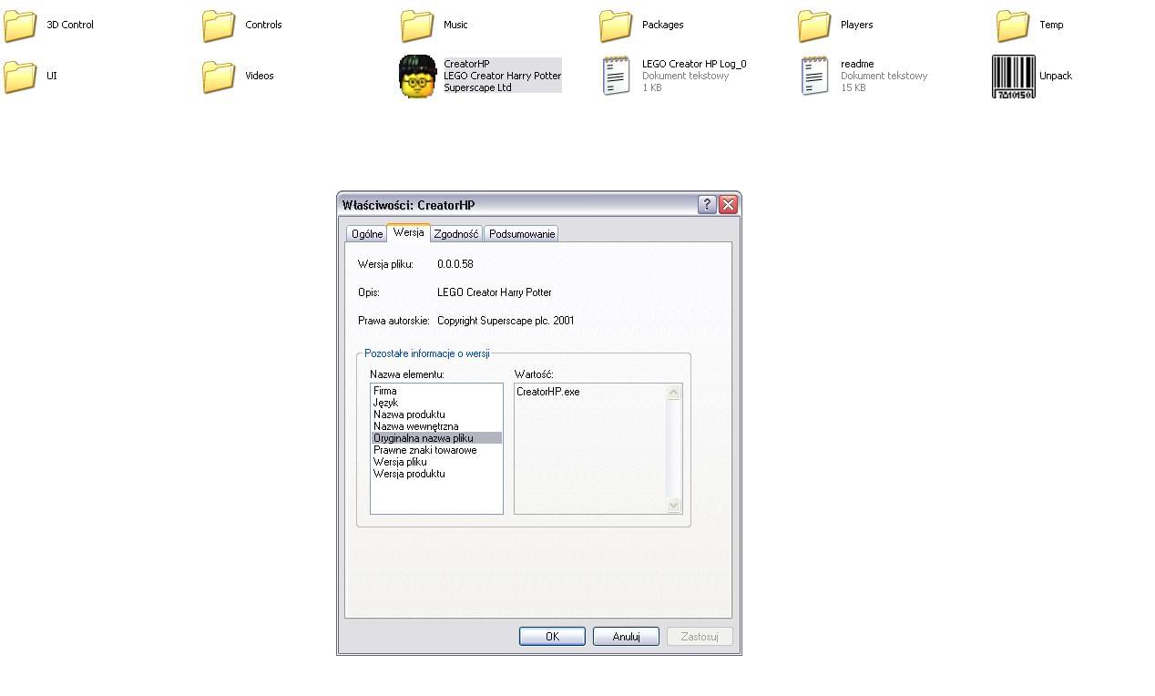Select the Players folder icon
The height and width of the screenshot is (696, 1155).
pos(814,26)
